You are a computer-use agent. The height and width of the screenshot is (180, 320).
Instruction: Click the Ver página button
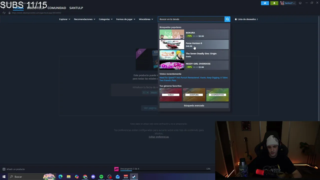[150, 108]
